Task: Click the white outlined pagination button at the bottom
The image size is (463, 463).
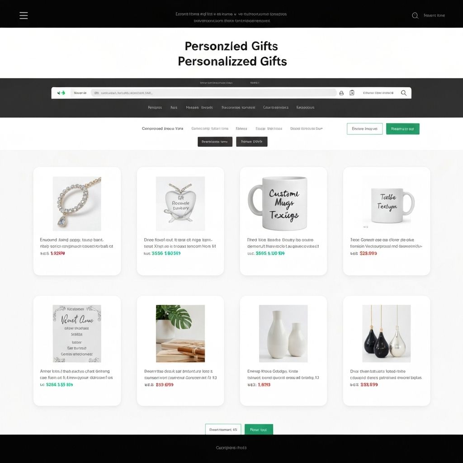Action: pyautogui.click(x=223, y=430)
